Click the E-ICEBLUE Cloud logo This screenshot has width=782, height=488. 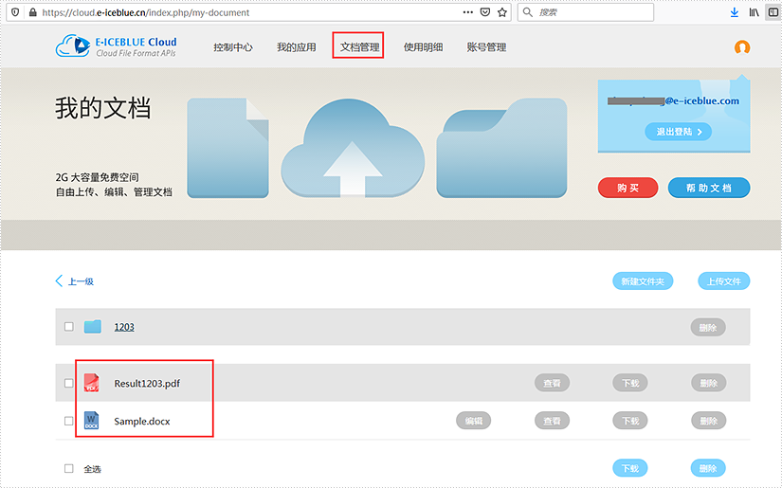coord(116,46)
